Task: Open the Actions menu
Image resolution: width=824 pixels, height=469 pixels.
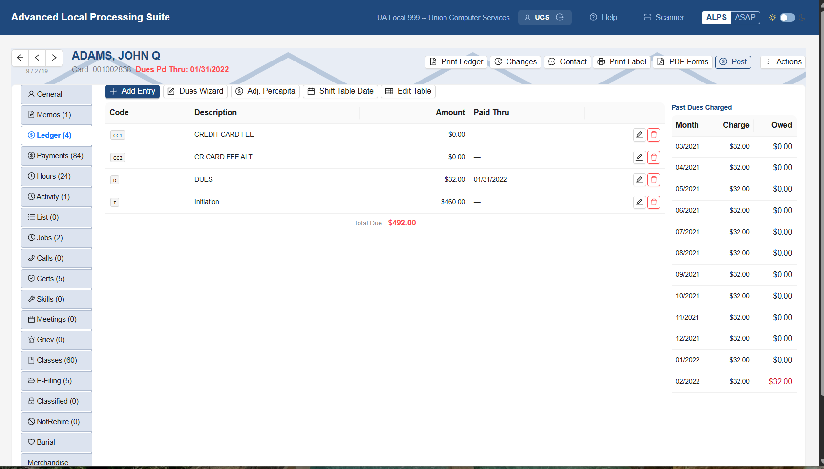Action: pos(783,62)
